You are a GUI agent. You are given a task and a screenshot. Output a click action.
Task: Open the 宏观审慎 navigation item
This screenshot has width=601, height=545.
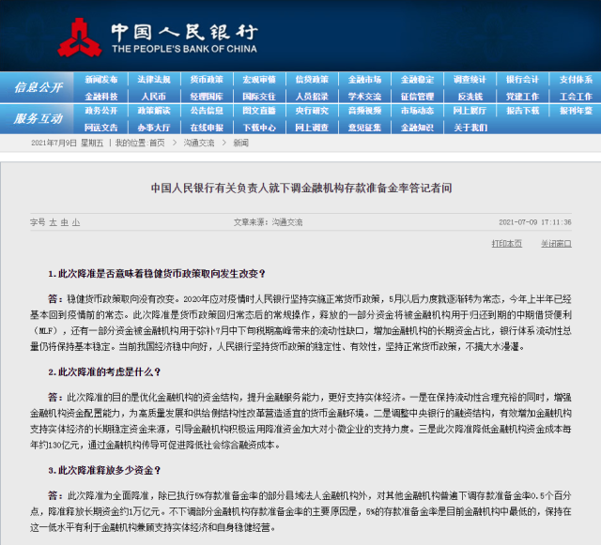pos(259,80)
